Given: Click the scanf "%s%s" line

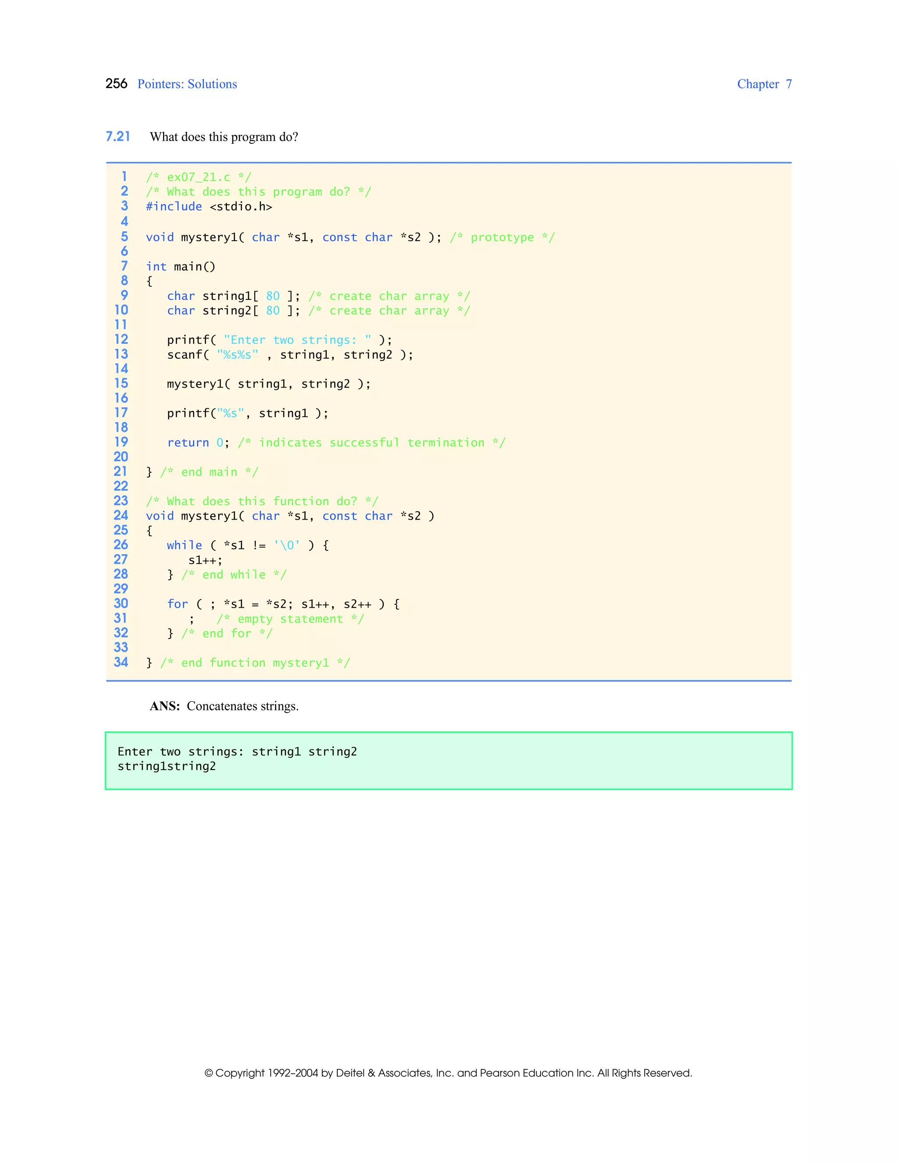Looking at the screenshot, I should pyautogui.click(x=290, y=355).
